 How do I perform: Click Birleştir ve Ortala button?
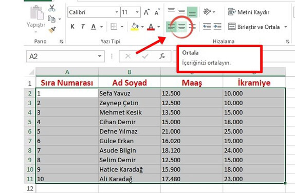(254, 27)
